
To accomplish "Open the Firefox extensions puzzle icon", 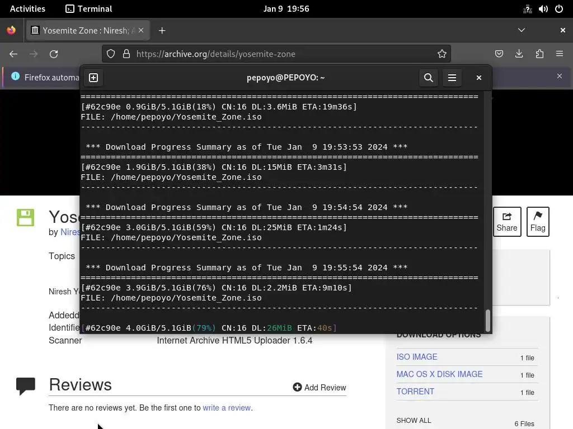I will point(539,54).
